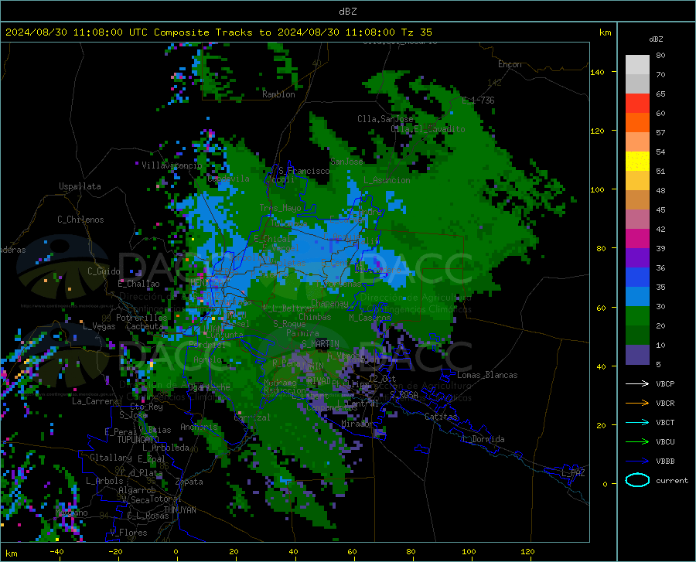Click the cyan VBCT arrow in legend
Viewport: 696px width, 562px height.
click(637, 422)
